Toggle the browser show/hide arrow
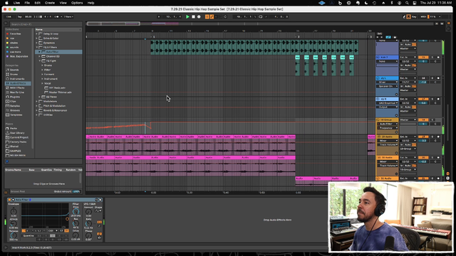The height and width of the screenshot is (256, 456). tap(6, 23)
